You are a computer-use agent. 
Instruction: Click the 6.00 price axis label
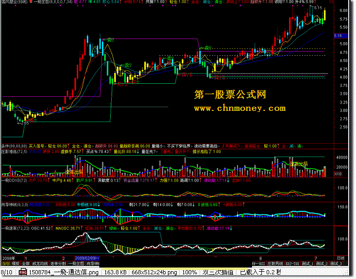tap(344, 10)
